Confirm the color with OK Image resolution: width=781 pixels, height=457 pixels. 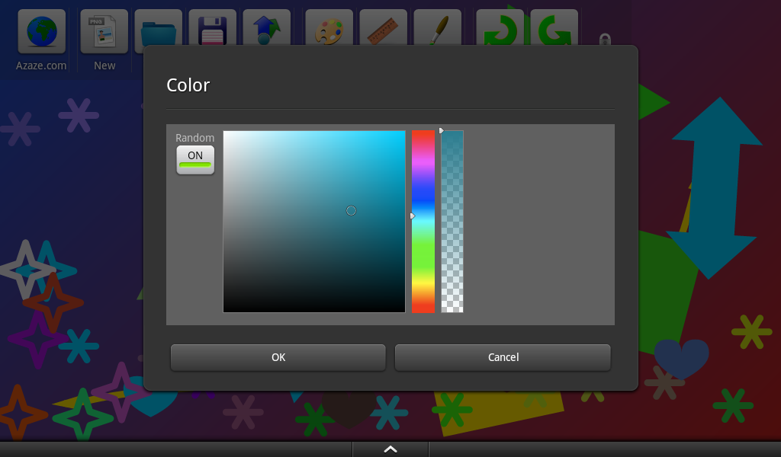278,357
